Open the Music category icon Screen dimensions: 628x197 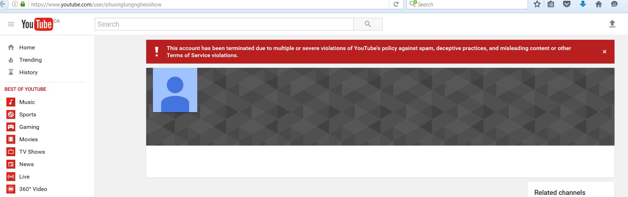(11, 102)
